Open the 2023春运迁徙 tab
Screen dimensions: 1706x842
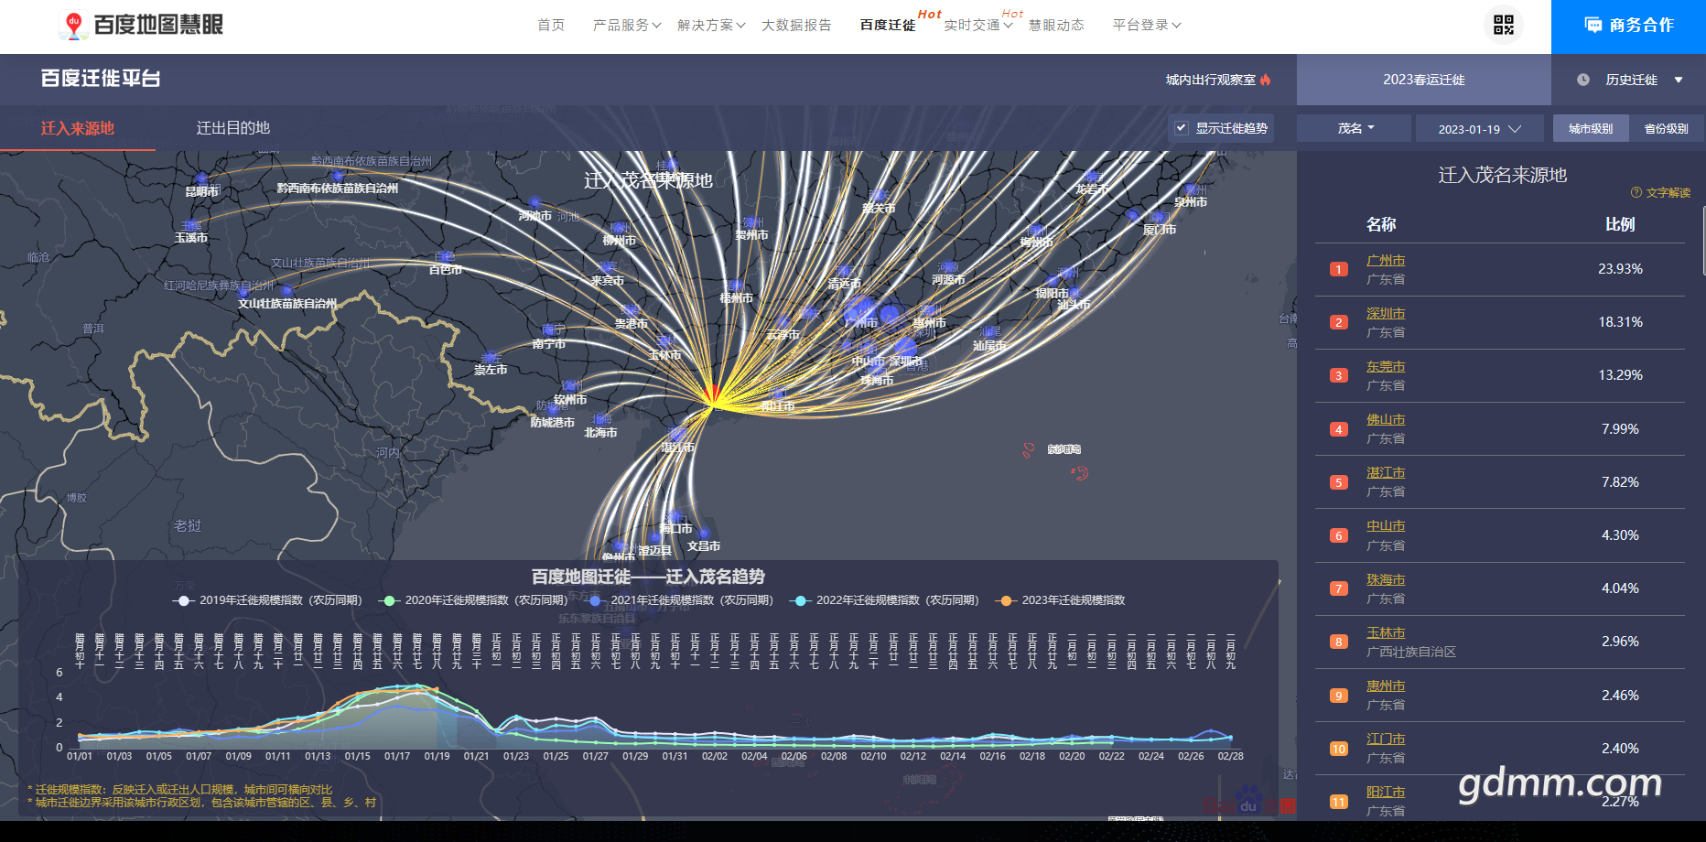click(1424, 80)
